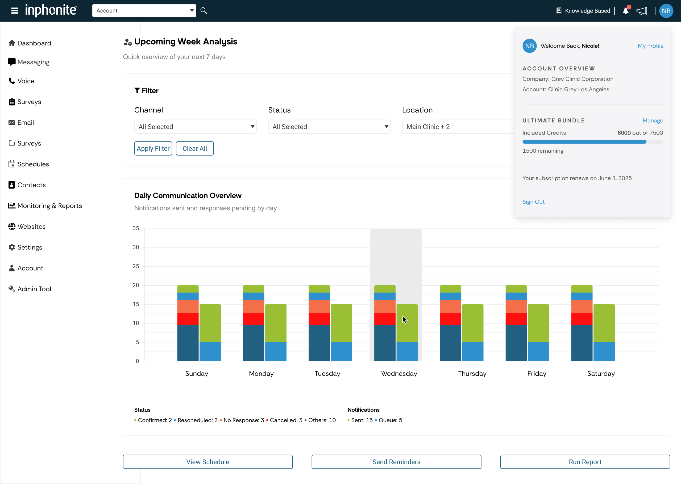Click the NB avatar in top bar

click(x=666, y=11)
